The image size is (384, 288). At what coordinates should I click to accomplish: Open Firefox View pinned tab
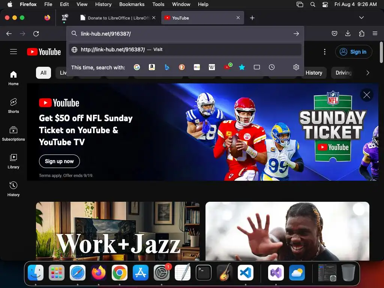click(47, 18)
